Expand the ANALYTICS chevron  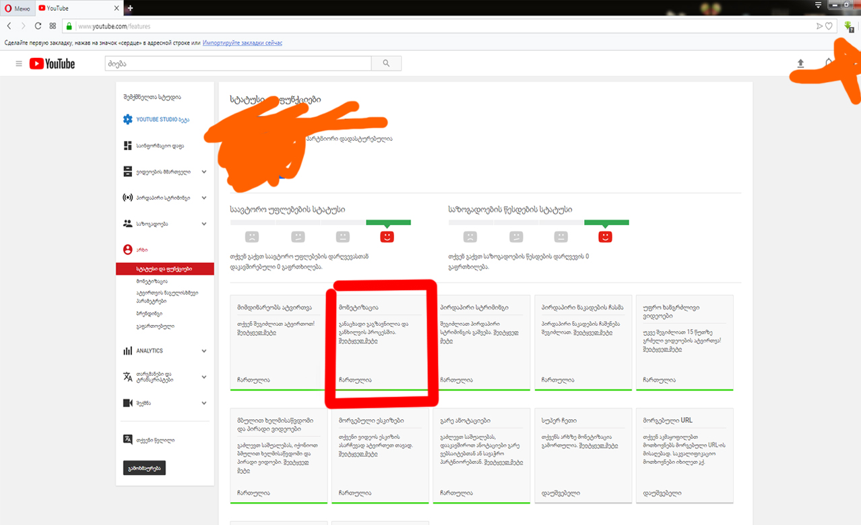pos(204,351)
